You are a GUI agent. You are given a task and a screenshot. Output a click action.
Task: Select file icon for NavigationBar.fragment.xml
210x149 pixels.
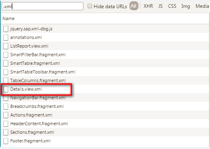click(x=6, y=98)
